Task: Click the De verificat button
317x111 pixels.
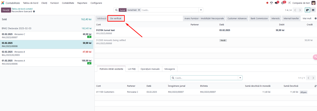Action: [116, 18]
